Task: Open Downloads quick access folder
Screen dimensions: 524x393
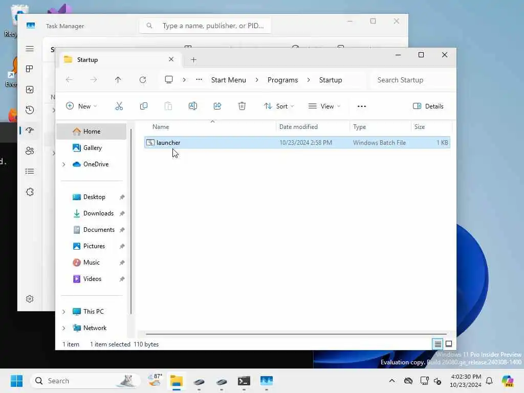Action: [x=94, y=213]
